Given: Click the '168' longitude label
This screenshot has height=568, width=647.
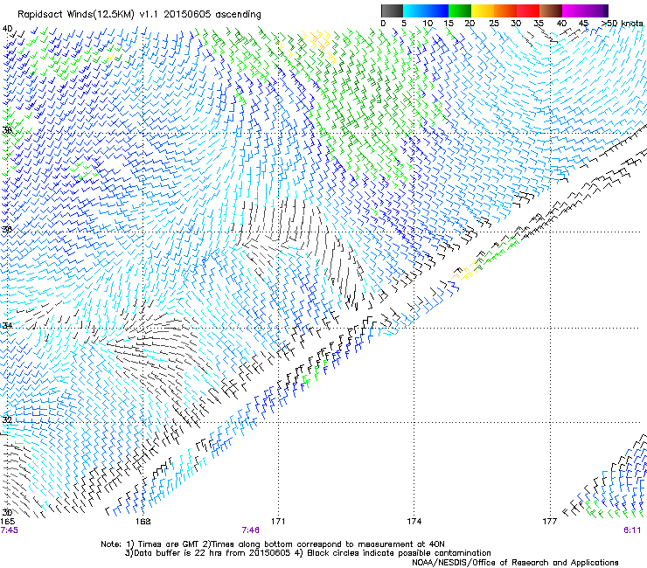Looking at the screenshot, I should click(143, 522).
